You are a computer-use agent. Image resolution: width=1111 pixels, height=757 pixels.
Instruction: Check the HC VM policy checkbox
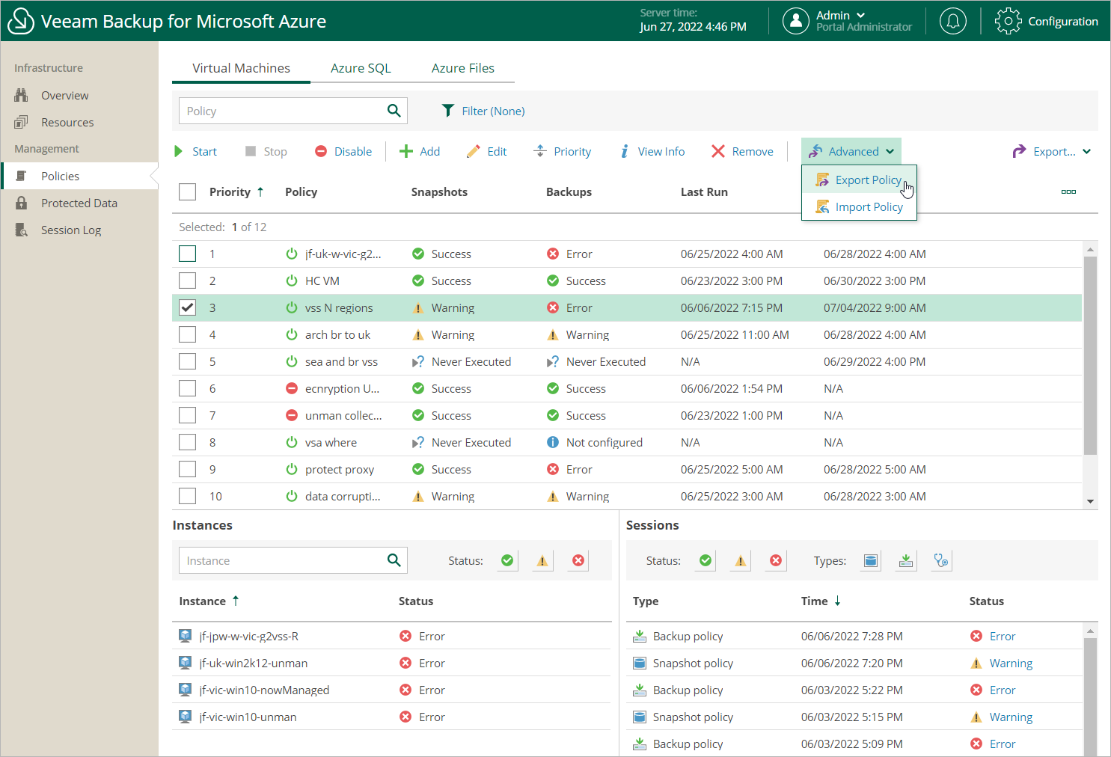point(188,281)
